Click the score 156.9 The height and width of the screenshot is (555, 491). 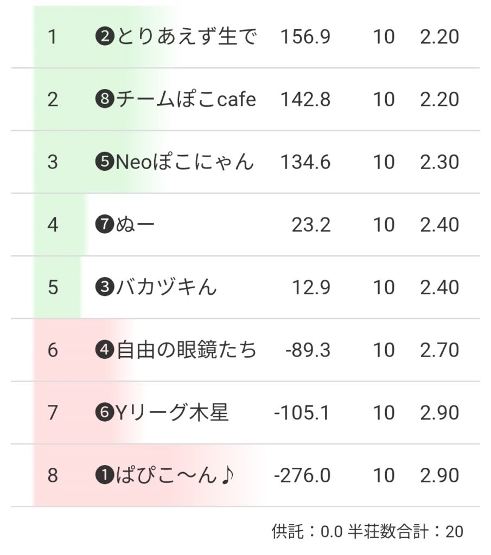point(305,37)
